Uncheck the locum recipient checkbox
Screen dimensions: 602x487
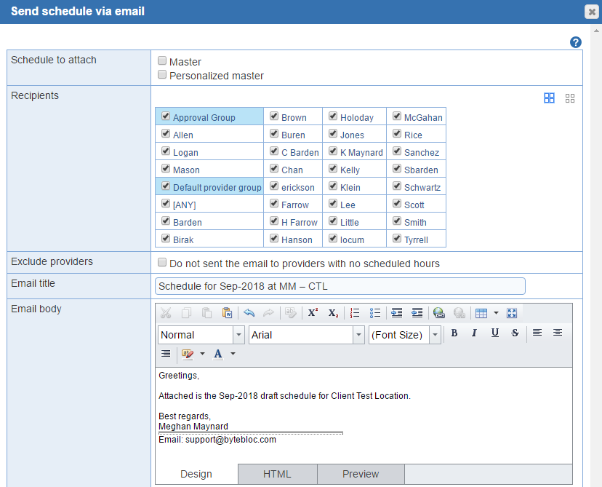click(333, 238)
